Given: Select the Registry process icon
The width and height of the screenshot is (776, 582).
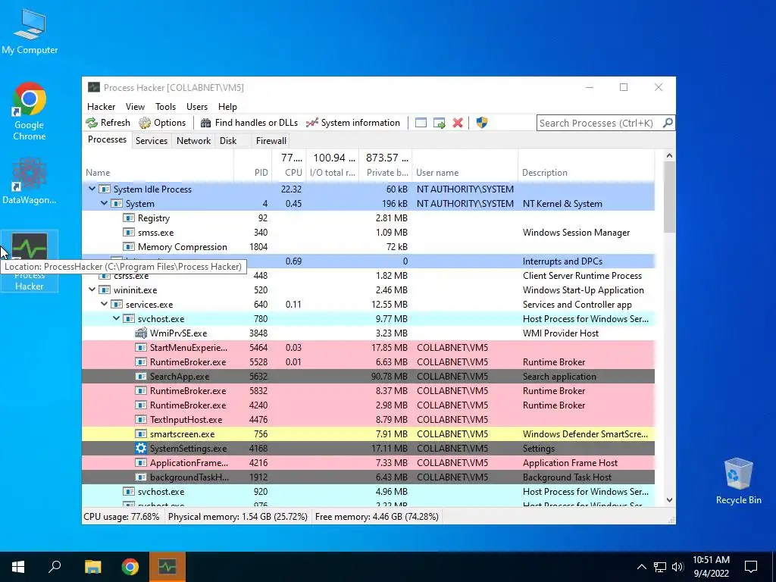Looking at the screenshot, I should pos(129,218).
